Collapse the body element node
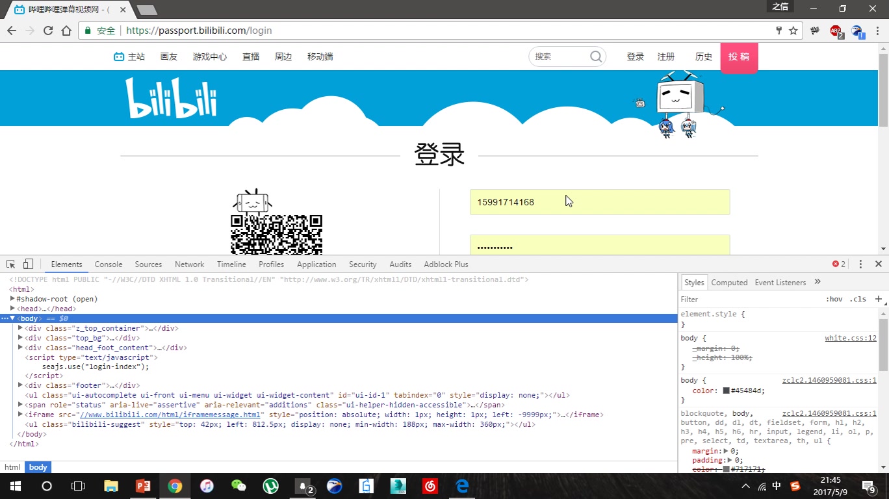This screenshot has width=889, height=499. click(12, 318)
